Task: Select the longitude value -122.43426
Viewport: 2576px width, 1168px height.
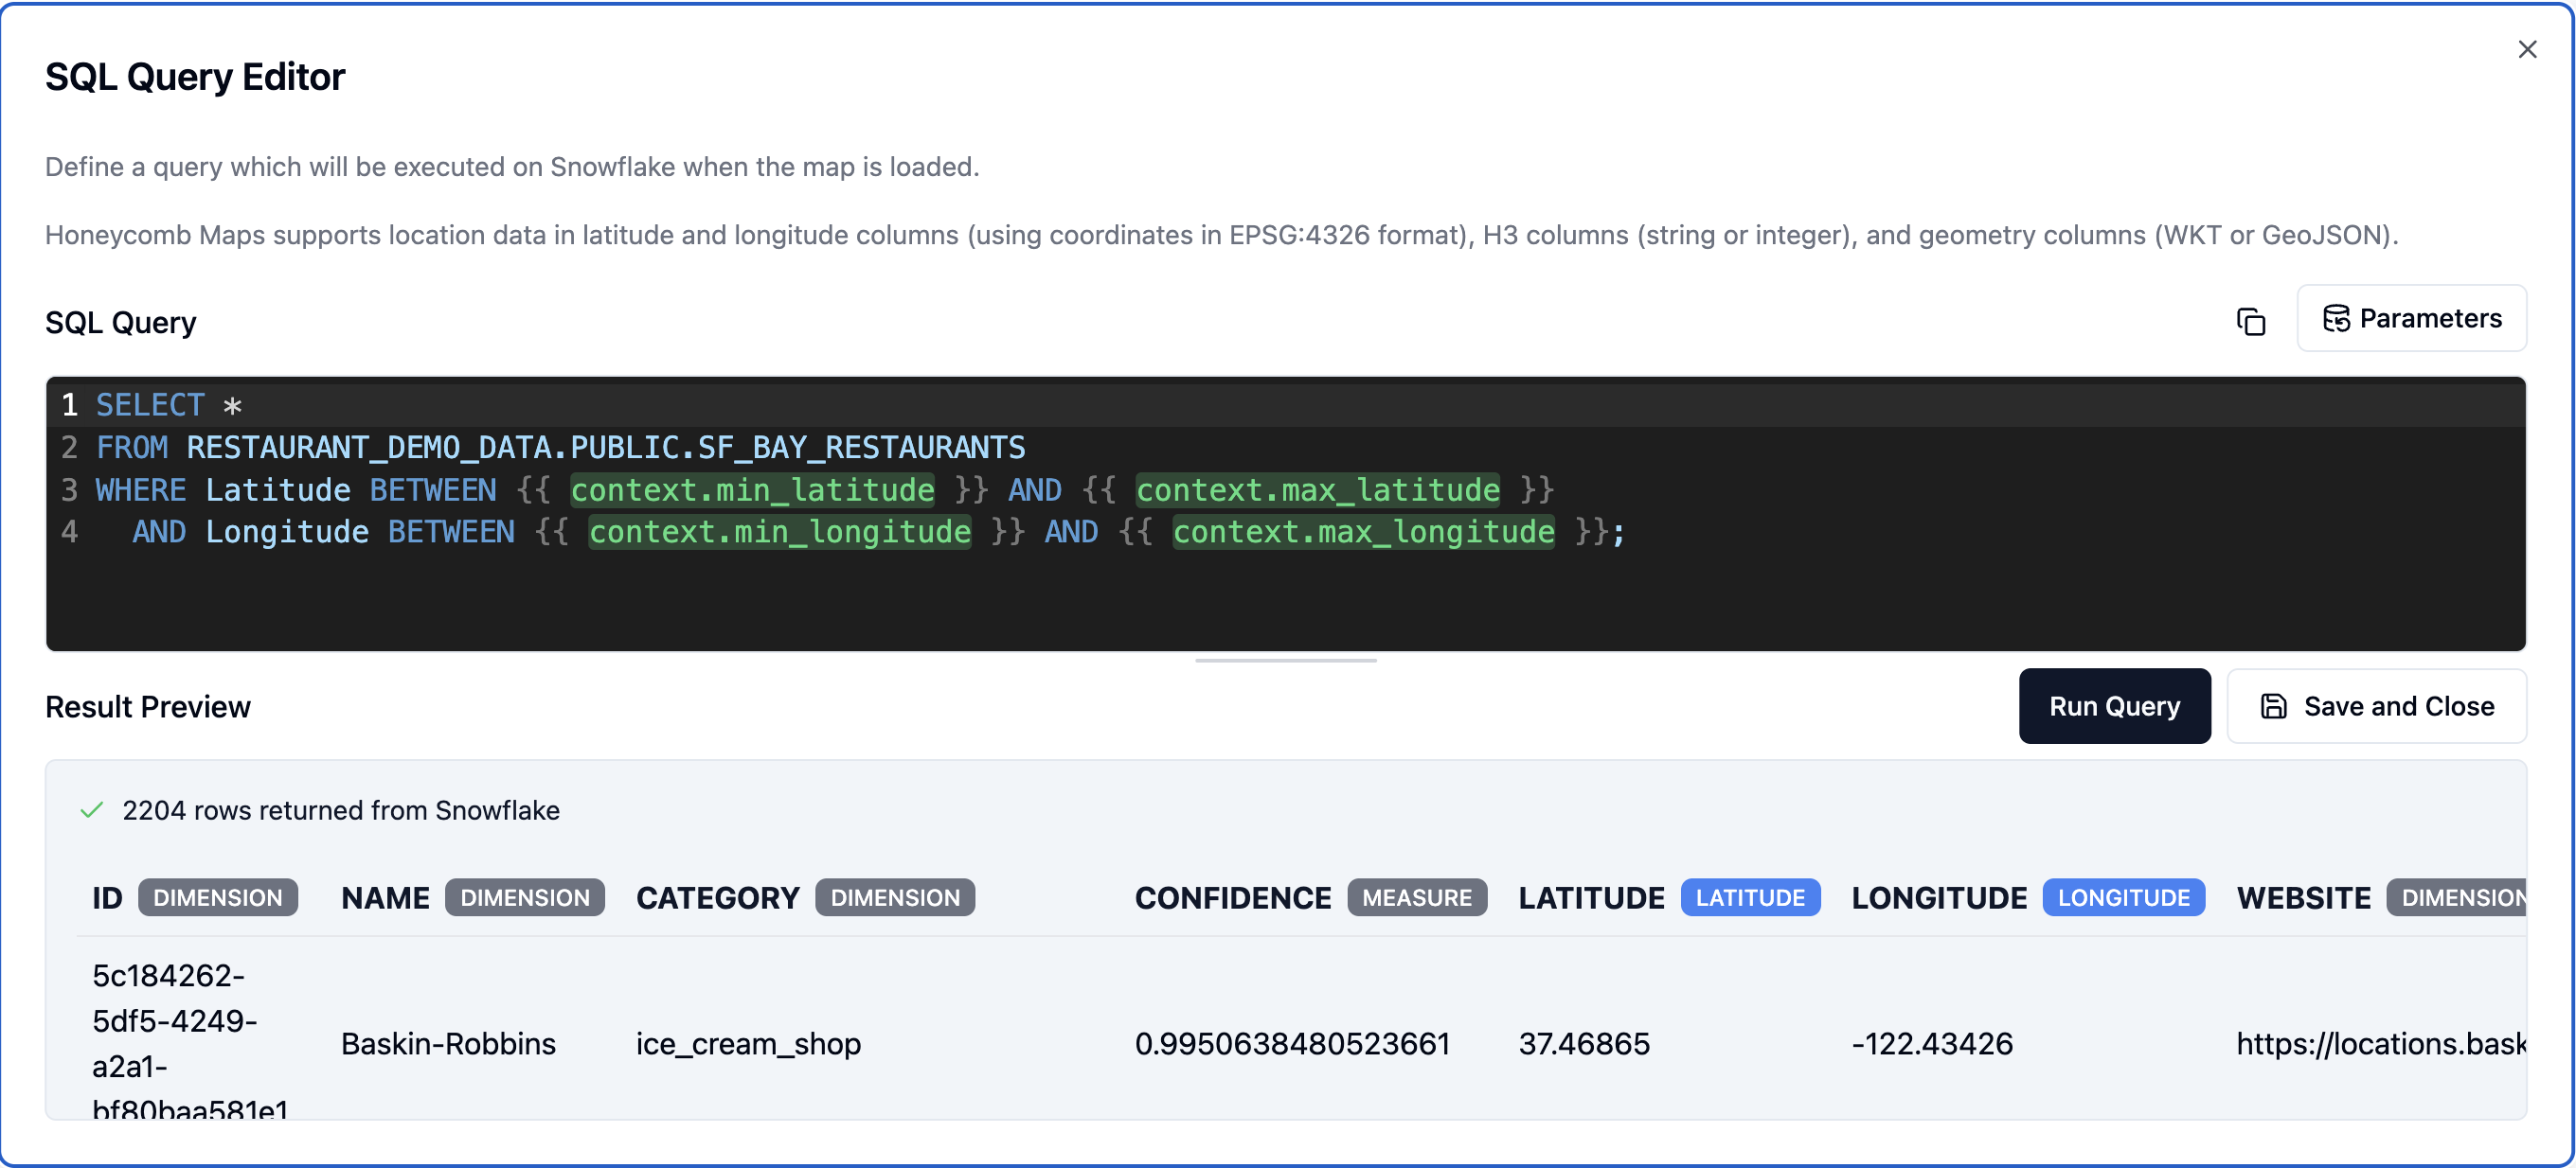Action: click(x=1932, y=1043)
